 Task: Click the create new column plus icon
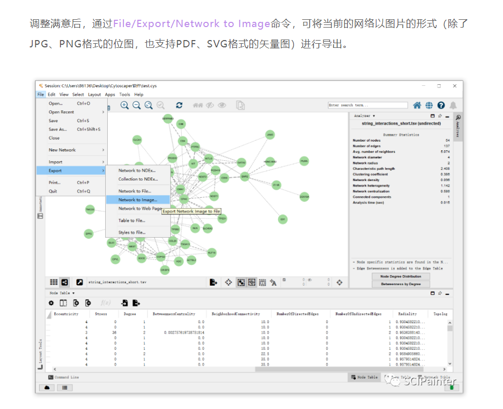pyautogui.click(x=76, y=303)
